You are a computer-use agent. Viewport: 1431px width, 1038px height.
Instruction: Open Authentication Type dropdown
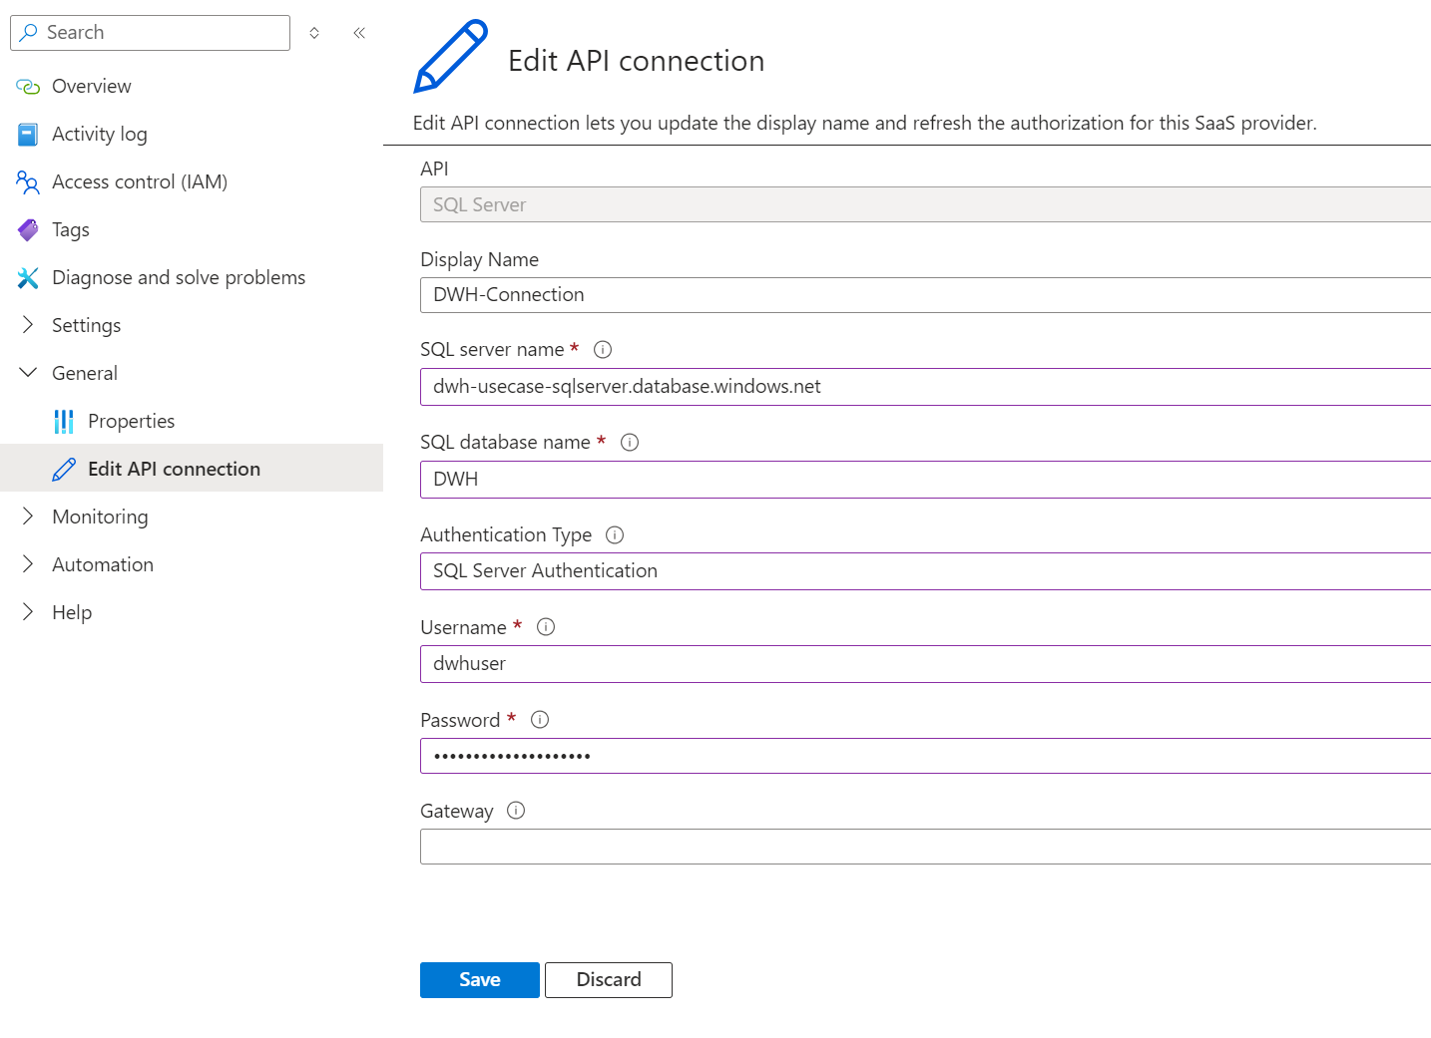925,571
